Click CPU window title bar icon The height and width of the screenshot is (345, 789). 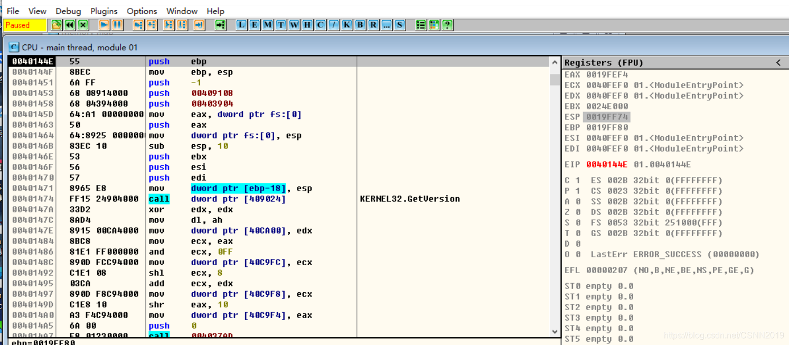(x=14, y=47)
